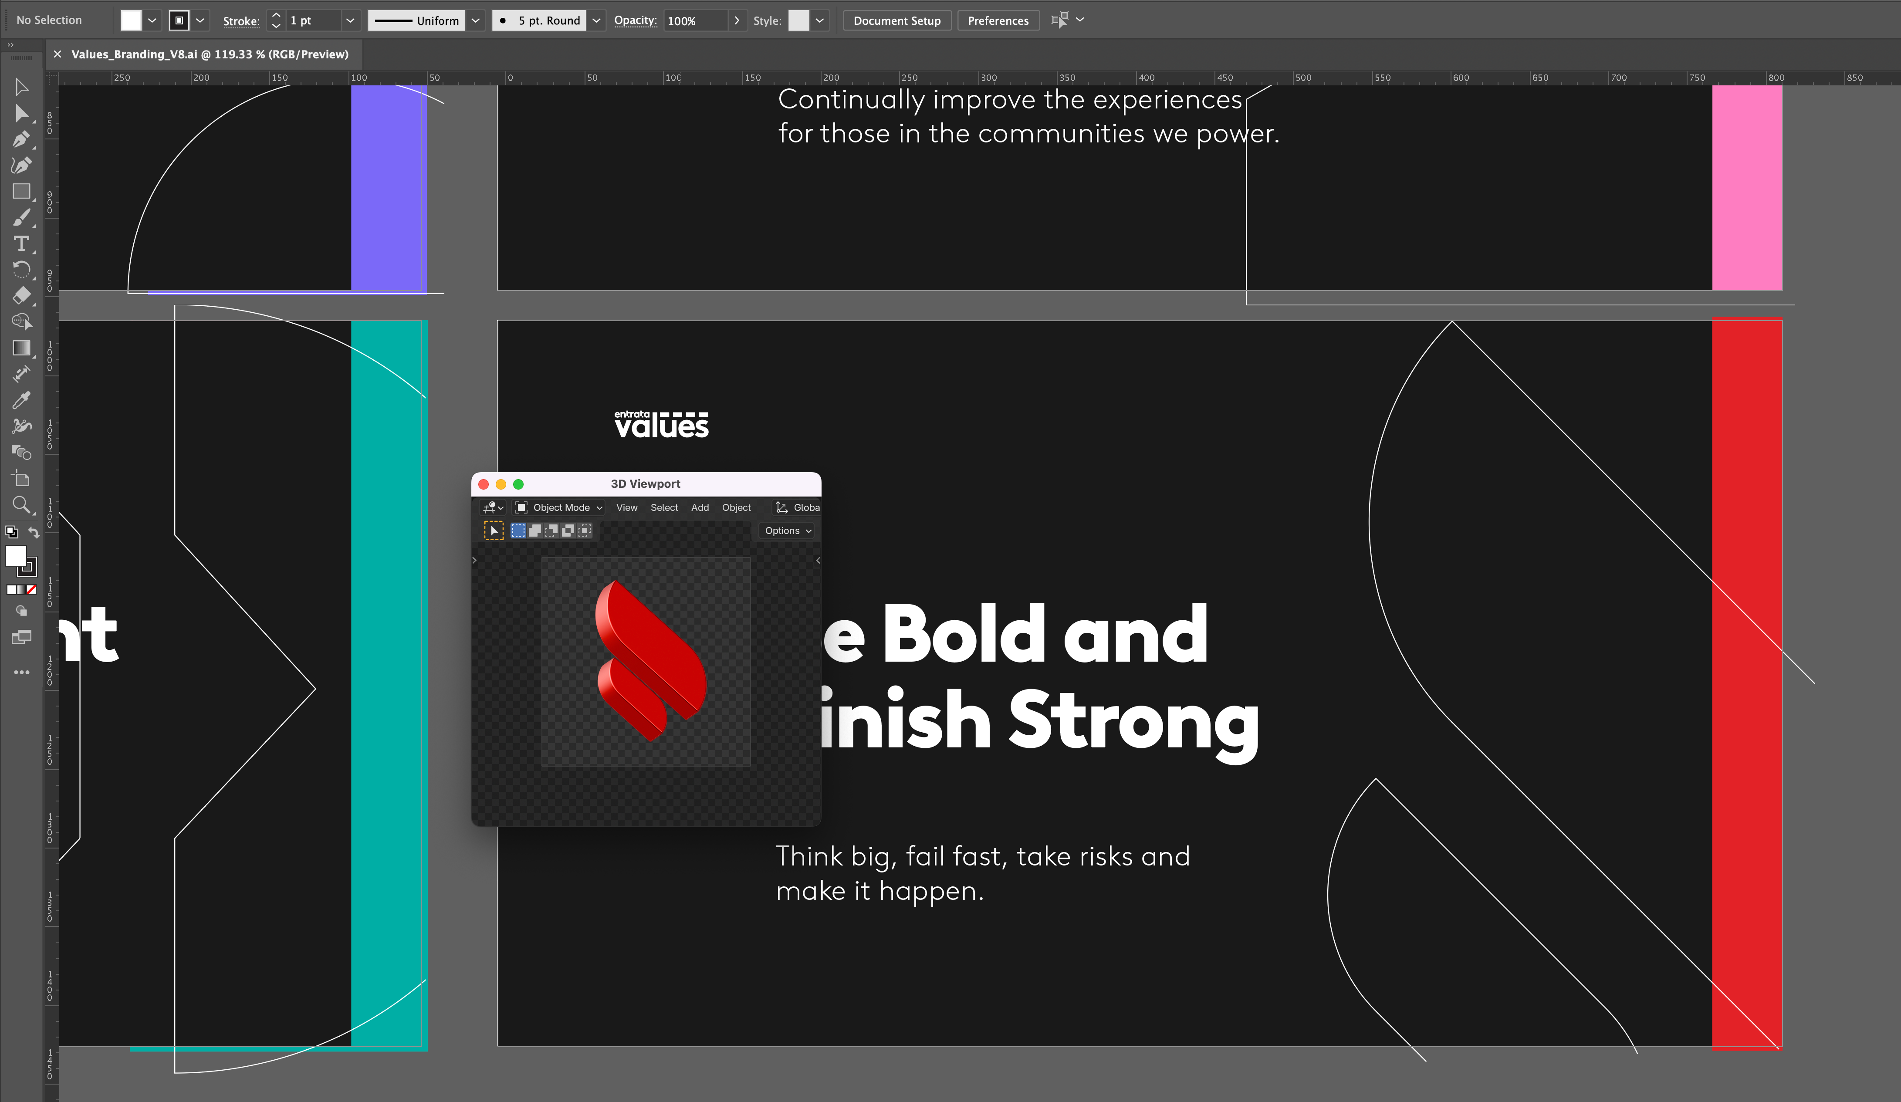Select the Curvature tool
Screen dimensions: 1901x1102
[21, 165]
